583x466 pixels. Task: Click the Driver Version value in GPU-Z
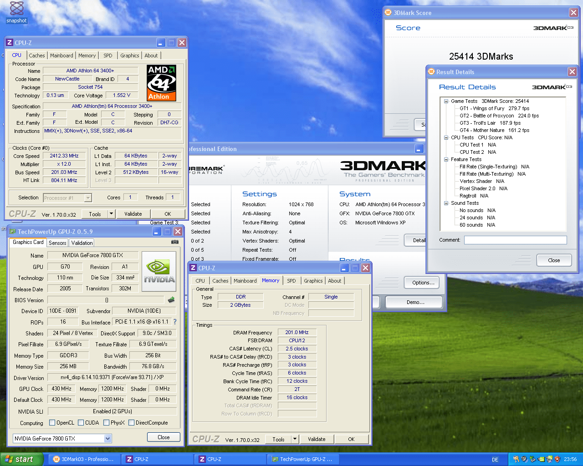point(112,377)
